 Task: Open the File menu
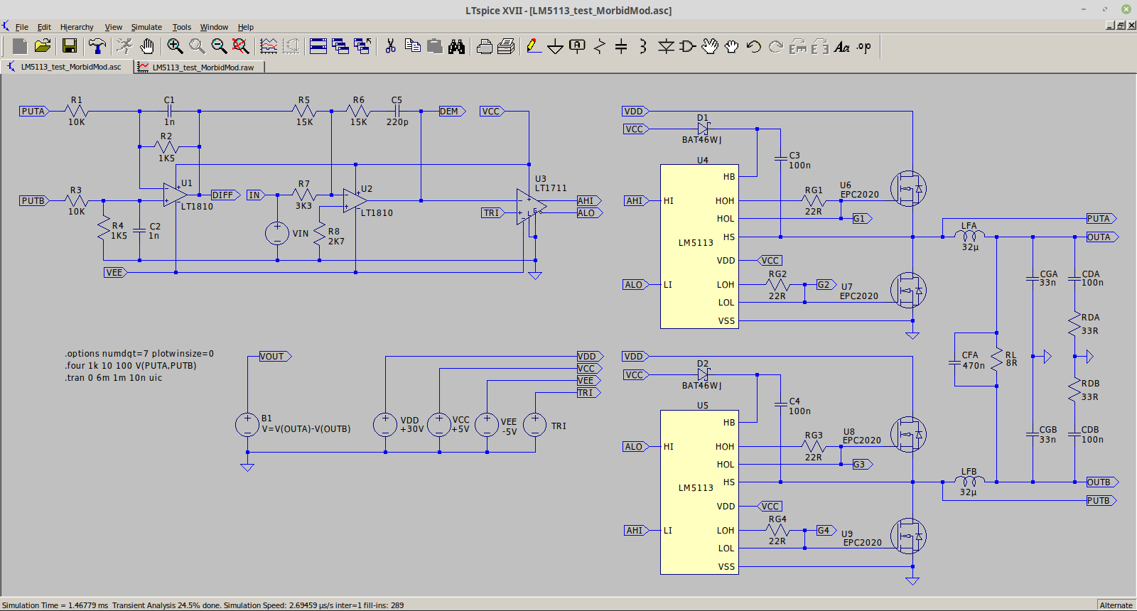[x=22, y=27]
